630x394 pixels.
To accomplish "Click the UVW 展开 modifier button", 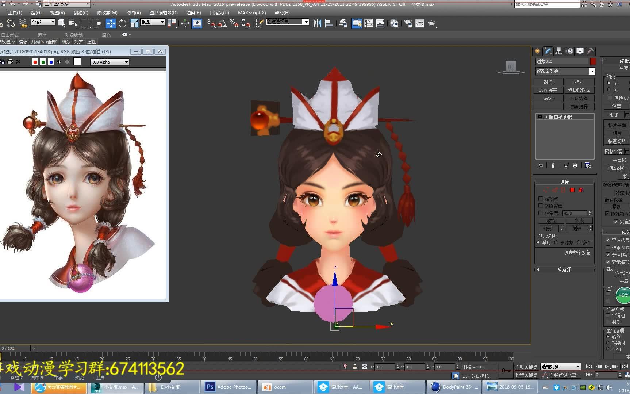I will pyautogui.click(x=548, y=90).
